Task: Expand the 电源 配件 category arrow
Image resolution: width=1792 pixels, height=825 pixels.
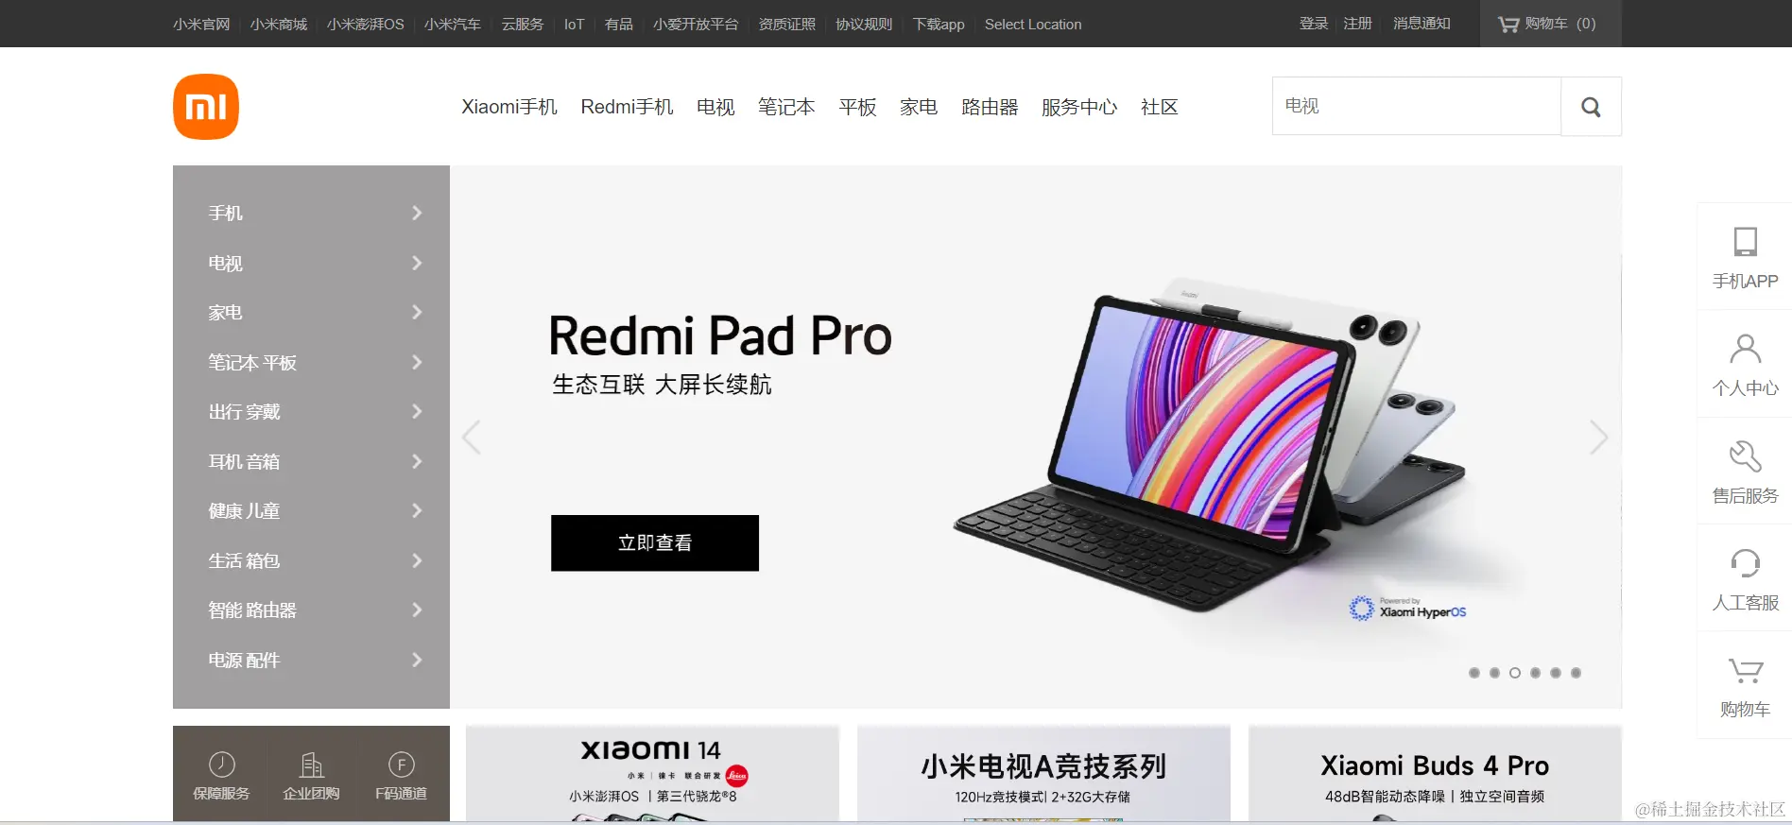Action: point(417,660)
